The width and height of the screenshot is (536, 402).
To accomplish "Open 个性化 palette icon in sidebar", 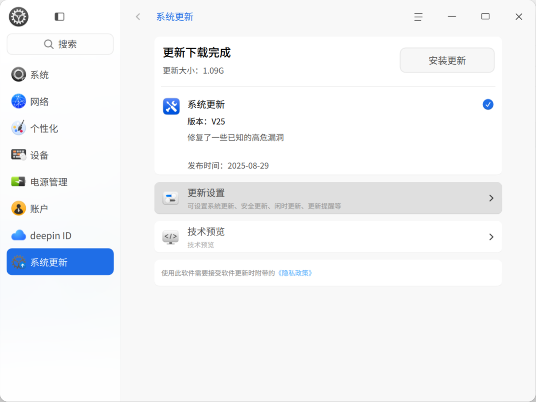I will (19, 128).
